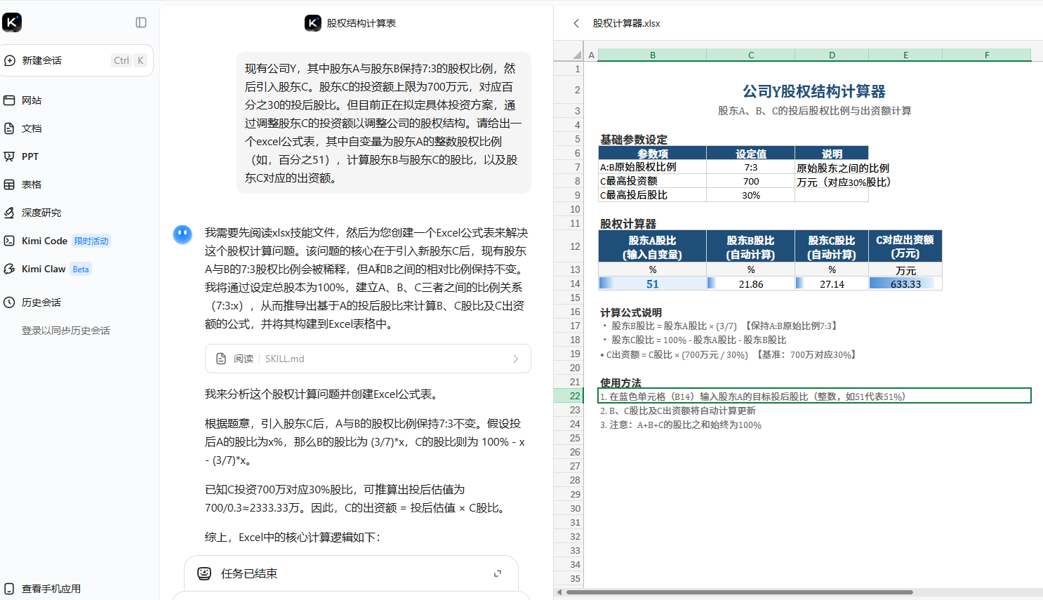Select column B header in spreadsheet
Screen dimensions: 1043x600
pyautogui.click(x=652, y=55)
